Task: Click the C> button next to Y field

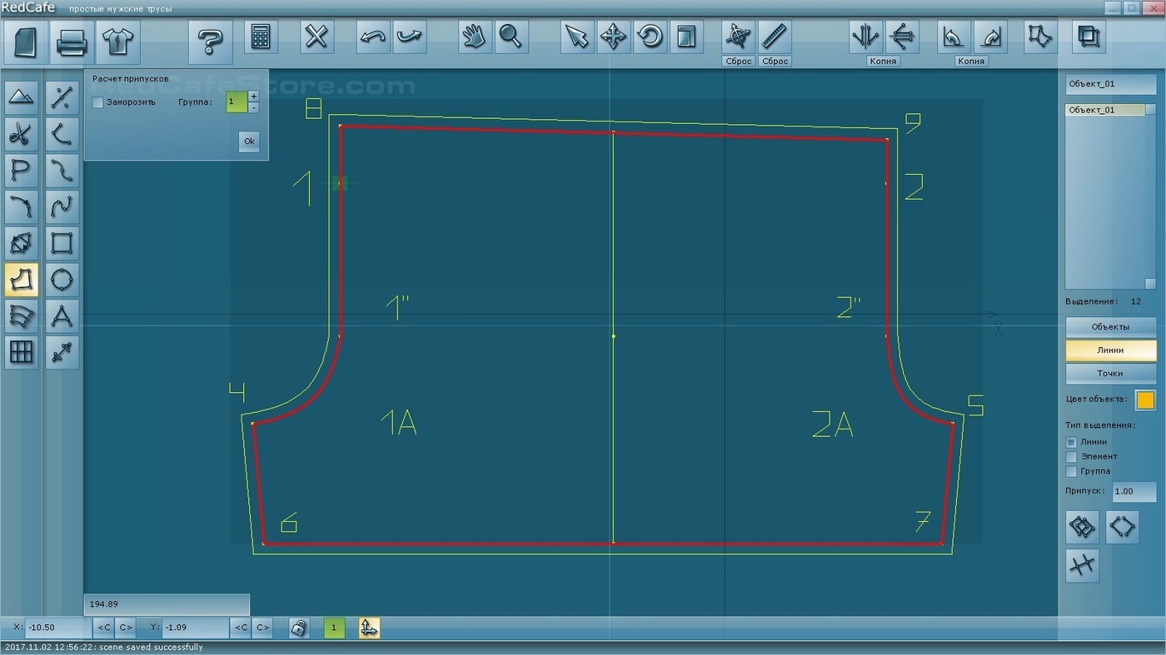Action: tap(262, 628)
